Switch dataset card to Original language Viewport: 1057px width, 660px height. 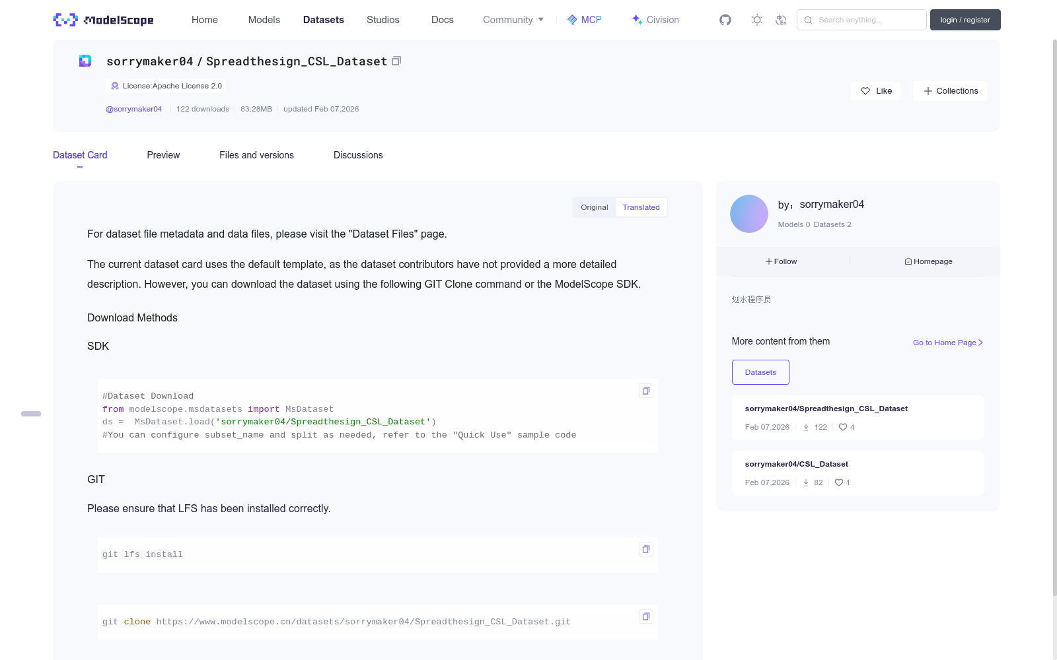coord(595,207)
